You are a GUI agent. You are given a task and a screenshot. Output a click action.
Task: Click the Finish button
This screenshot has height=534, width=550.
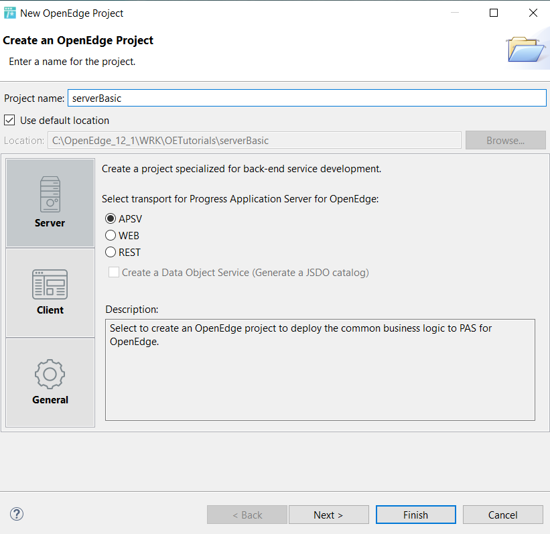pos(415,515)
